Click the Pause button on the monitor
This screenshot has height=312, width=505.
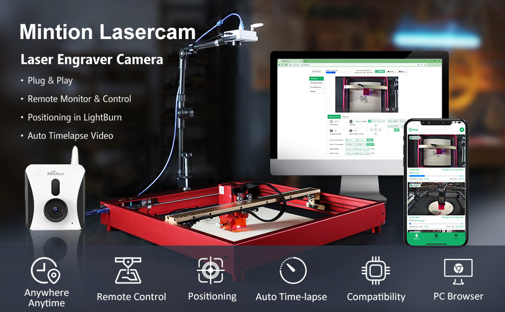pos(391,71)
